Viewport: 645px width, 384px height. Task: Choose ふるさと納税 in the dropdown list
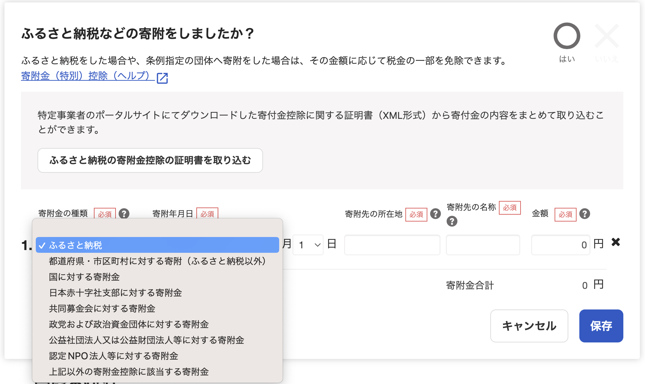157,245
